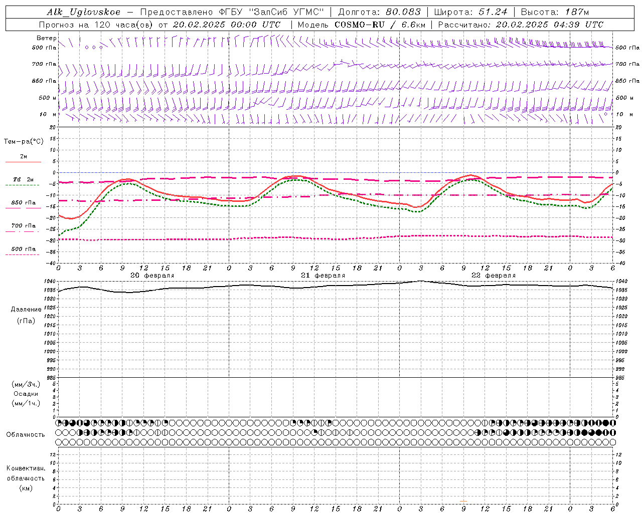Viewport: 642px width, 513px height.
Task: Select the date label 20 февраля
Action: (152, 276)
